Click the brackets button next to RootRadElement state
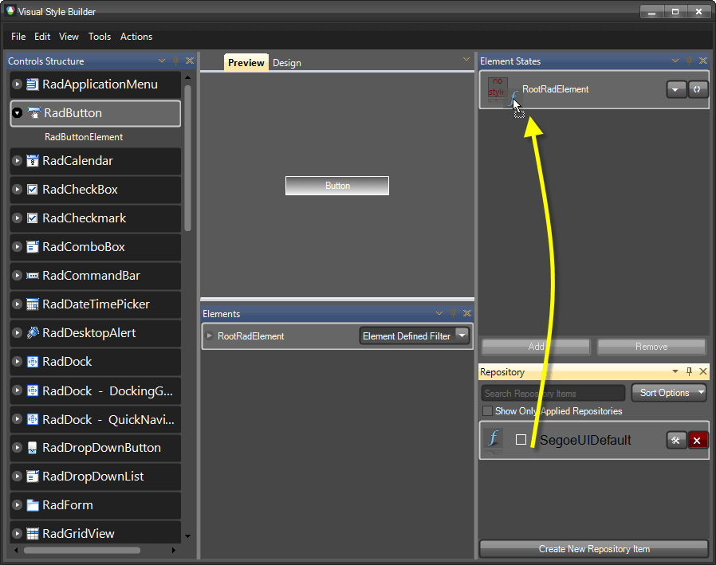Screen dimensions: 716x565 click(698, 89)
